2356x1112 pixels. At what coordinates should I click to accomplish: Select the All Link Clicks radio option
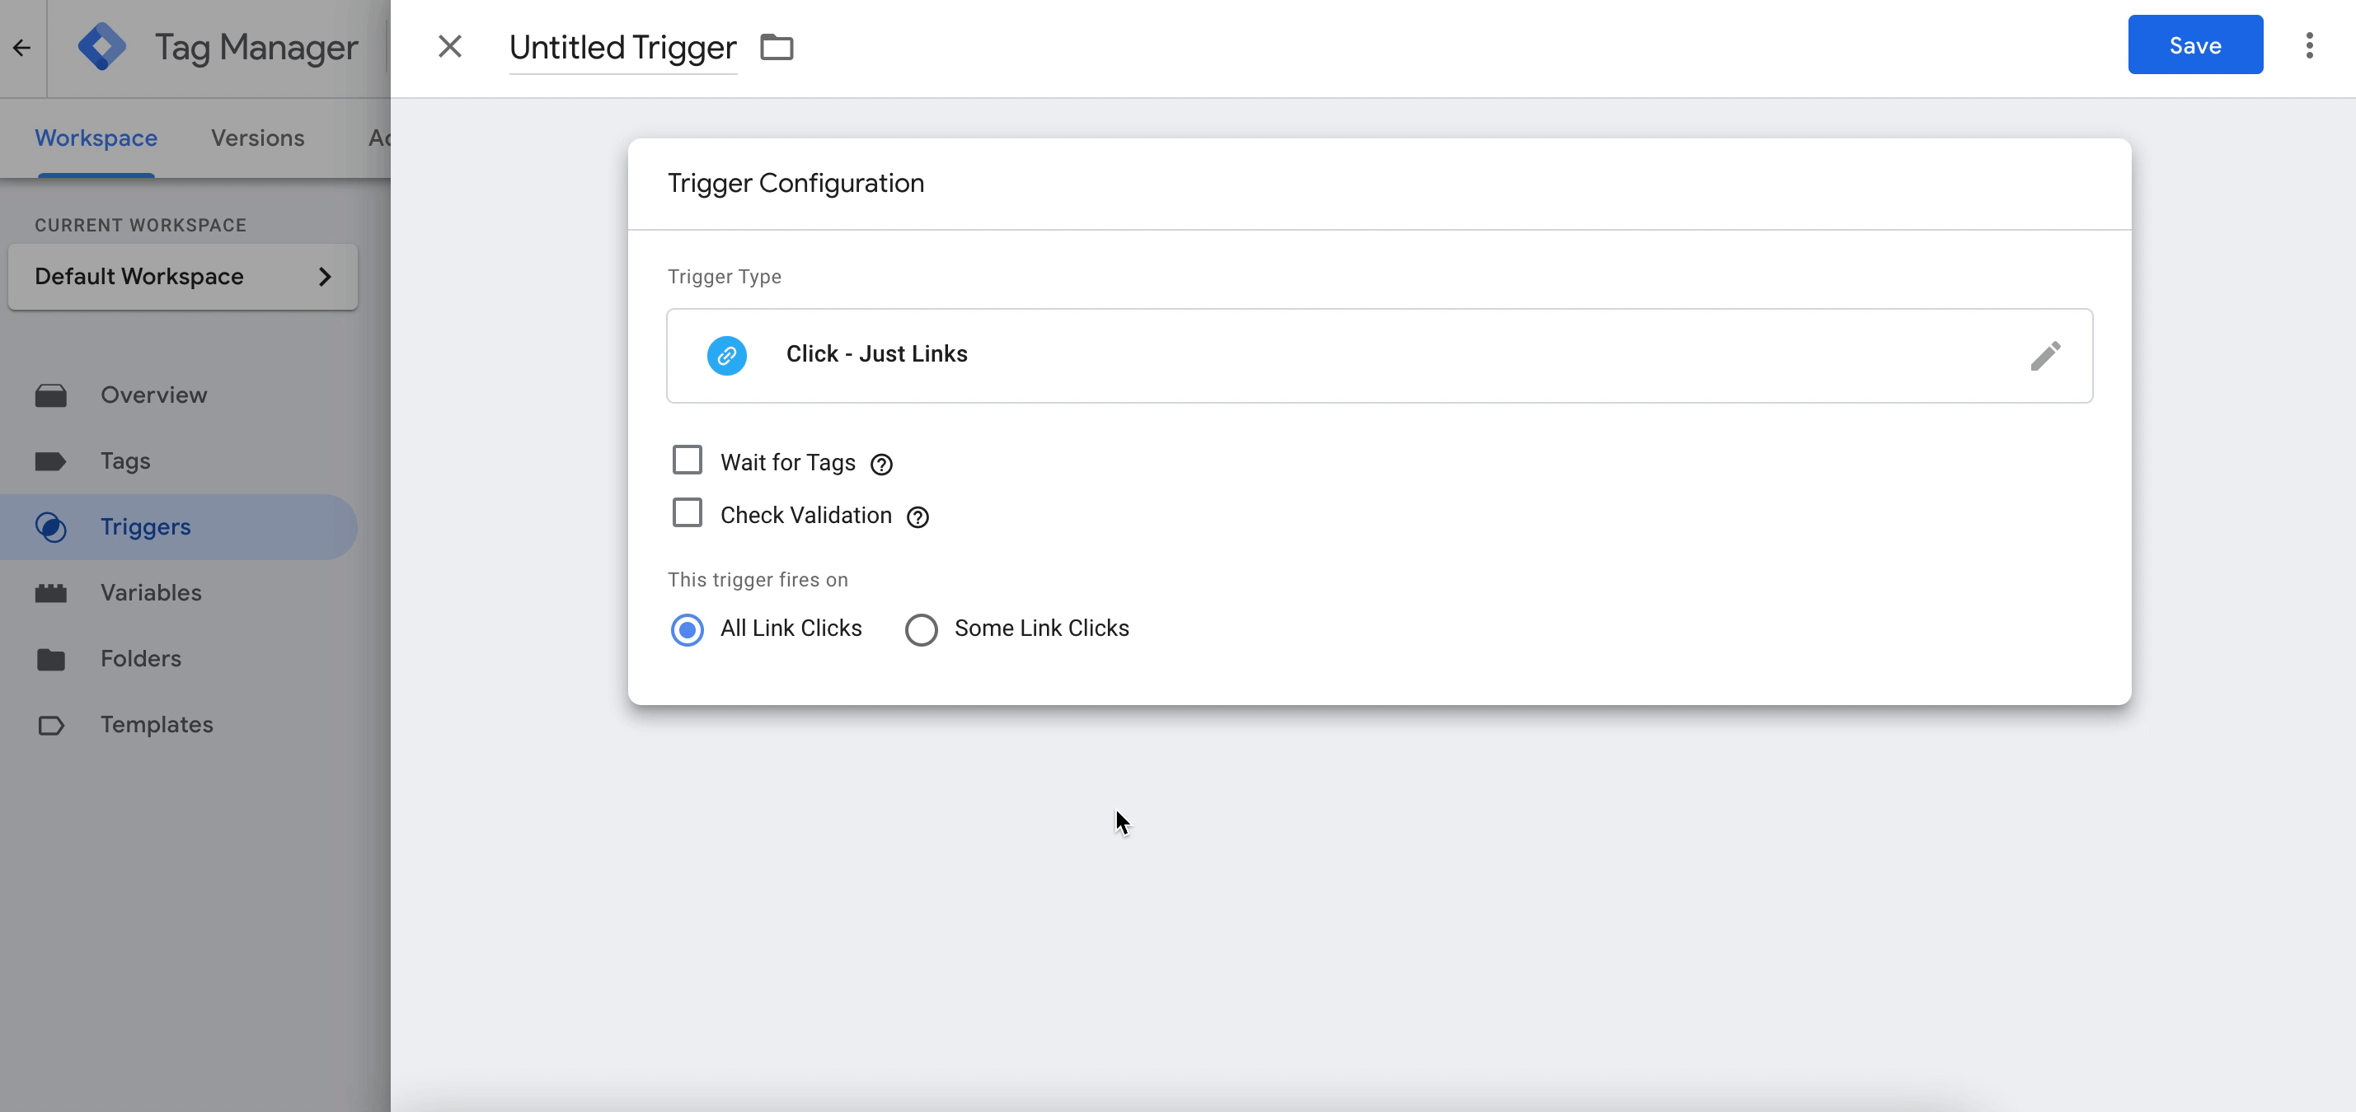pos(687,629)
